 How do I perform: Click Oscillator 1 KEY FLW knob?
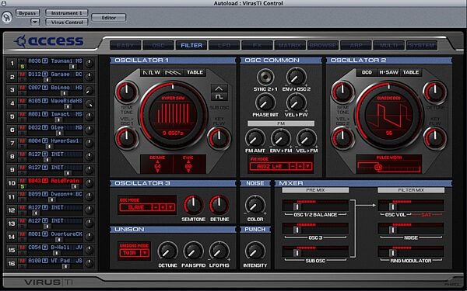click(219, 138)
